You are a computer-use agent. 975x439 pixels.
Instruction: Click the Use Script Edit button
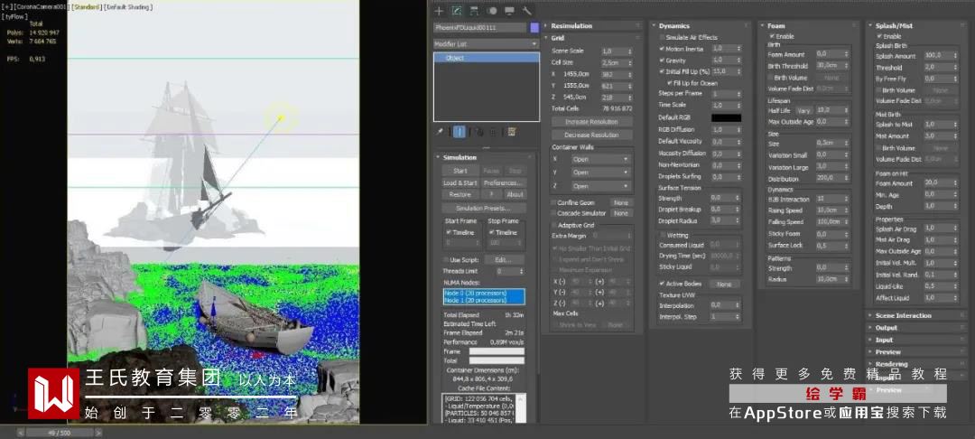click(x=503, y=259)
